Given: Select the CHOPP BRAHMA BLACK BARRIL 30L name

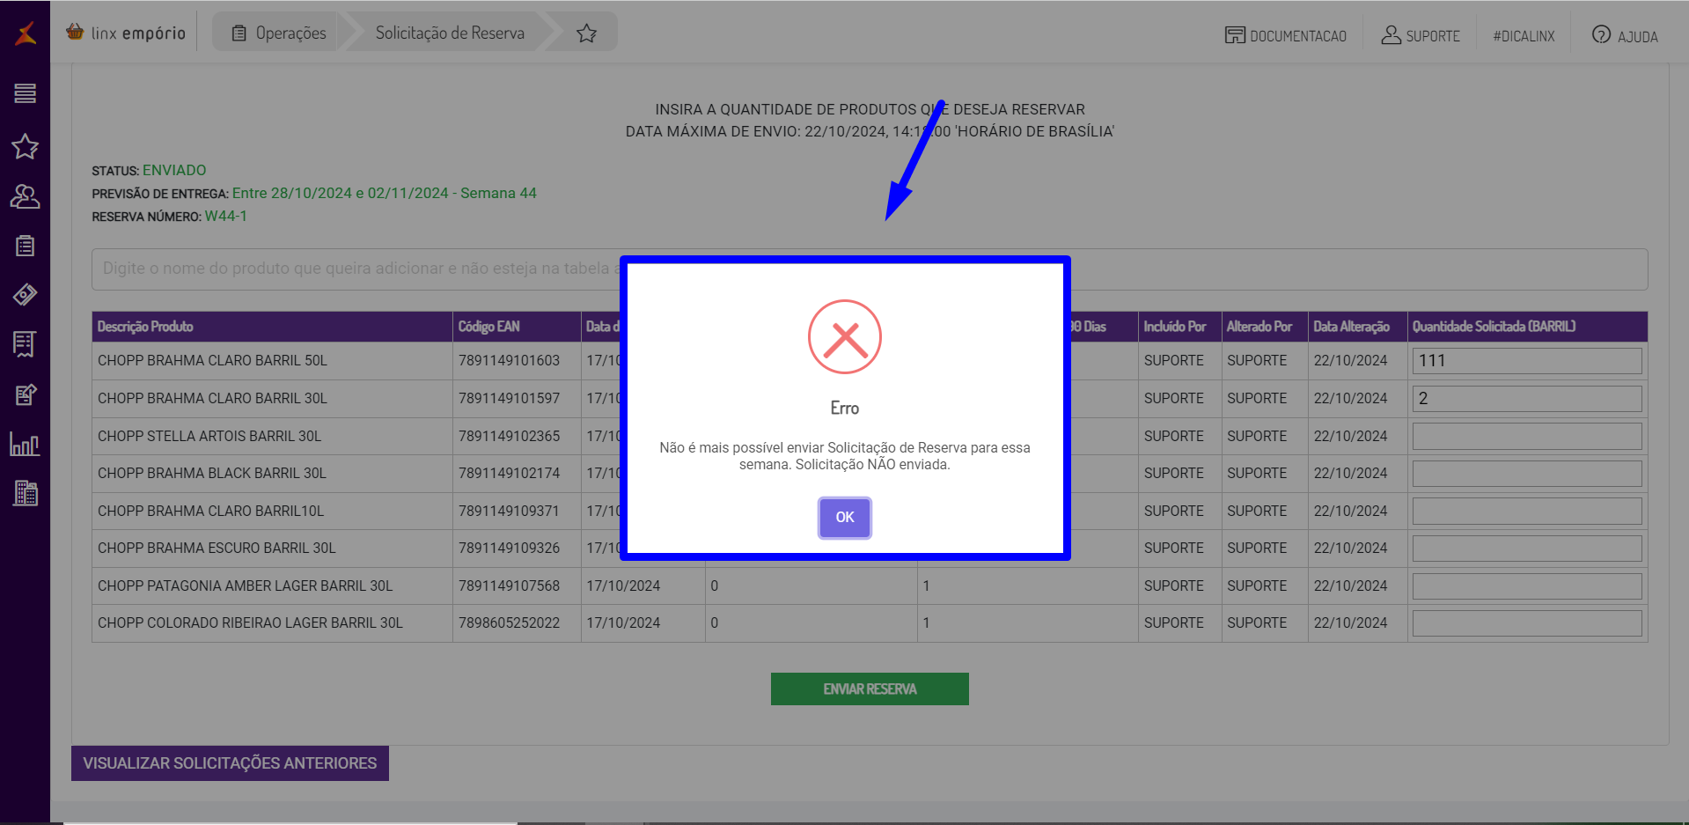Looking at the screenshot, I should [212, 474].
